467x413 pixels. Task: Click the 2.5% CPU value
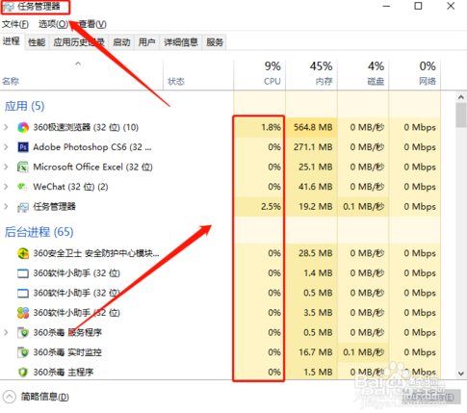point(271,206)
